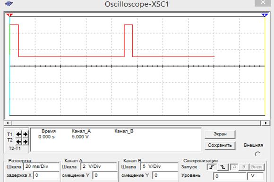Image resolution: width=274 pixels, height=182 pixels.
Task: Enable the Внешняя radio button
Action: pos(257,154)
